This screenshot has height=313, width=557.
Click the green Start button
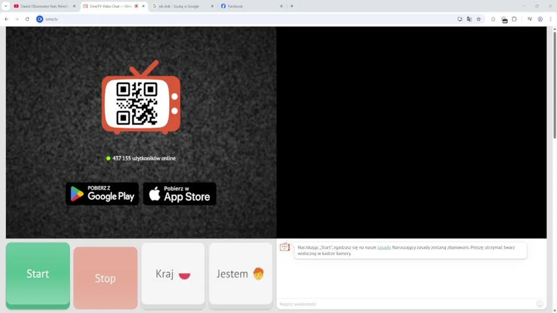pyautogui.click(x=38, y=275)
